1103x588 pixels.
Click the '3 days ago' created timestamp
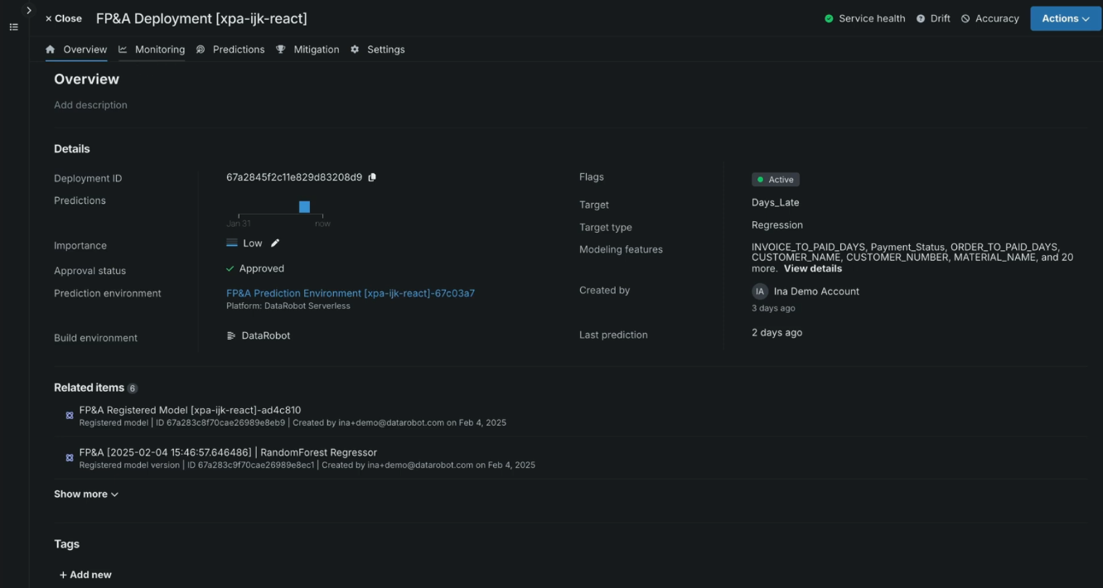(x=773, y=308)
